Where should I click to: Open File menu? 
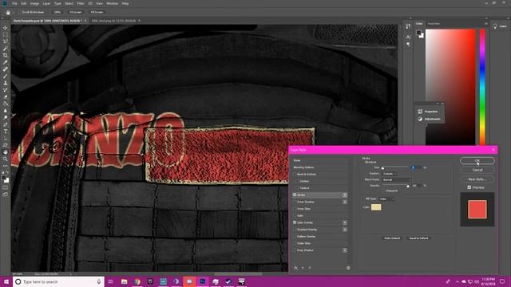(14, 3)
